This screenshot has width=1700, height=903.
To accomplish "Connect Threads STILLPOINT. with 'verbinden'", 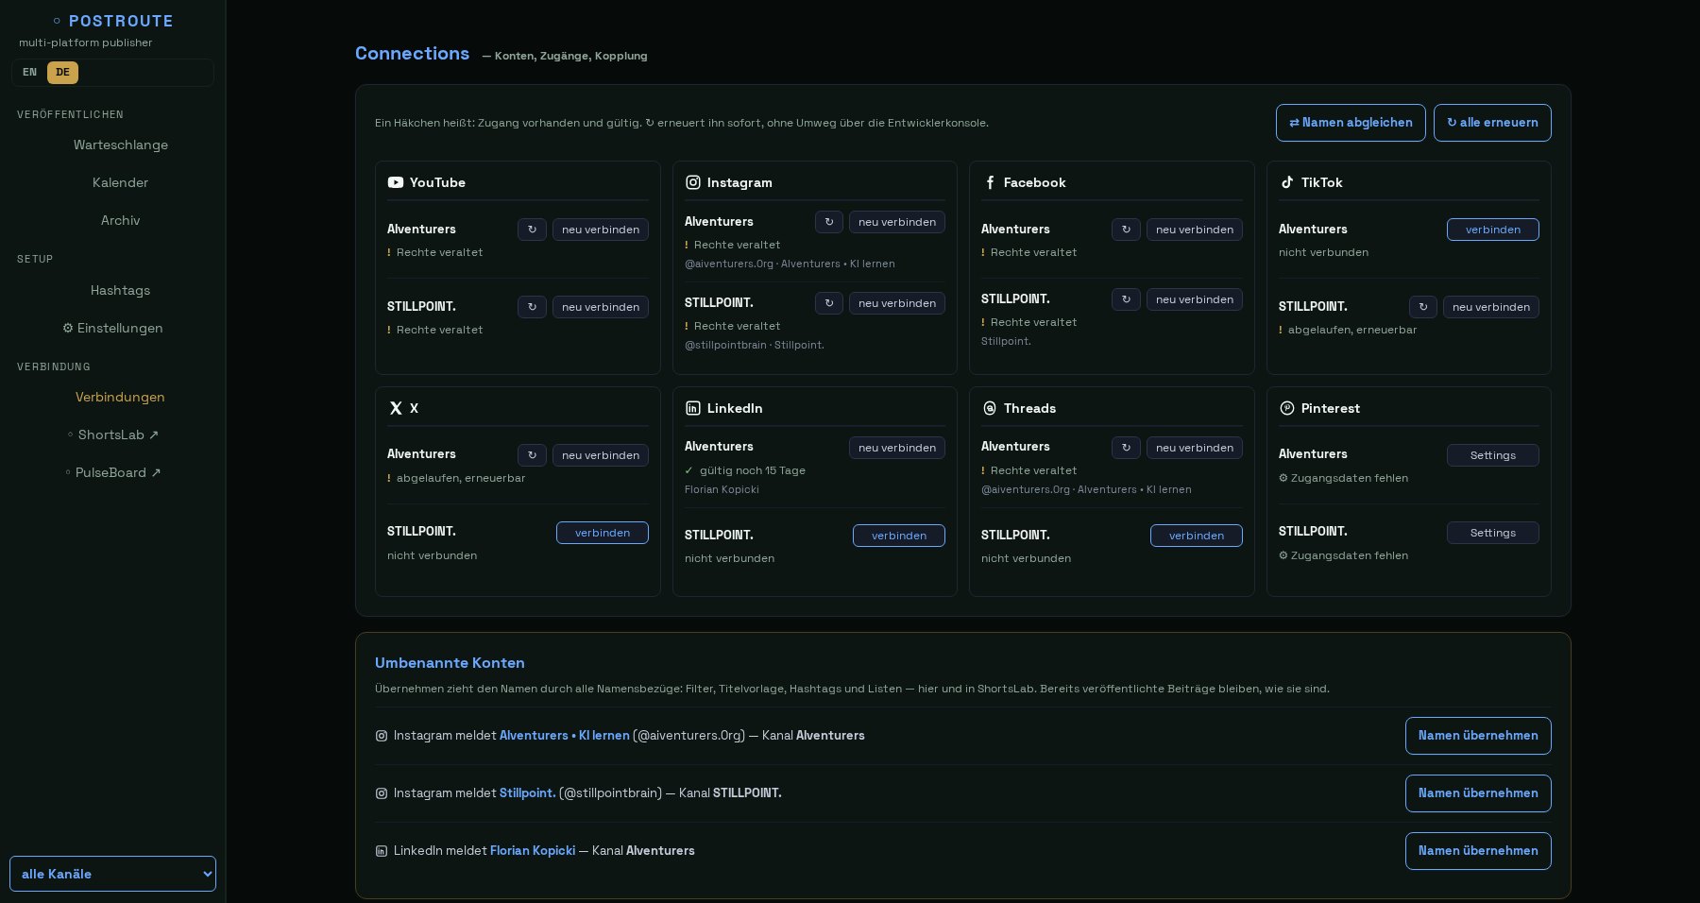I will tap(1197, 536).
